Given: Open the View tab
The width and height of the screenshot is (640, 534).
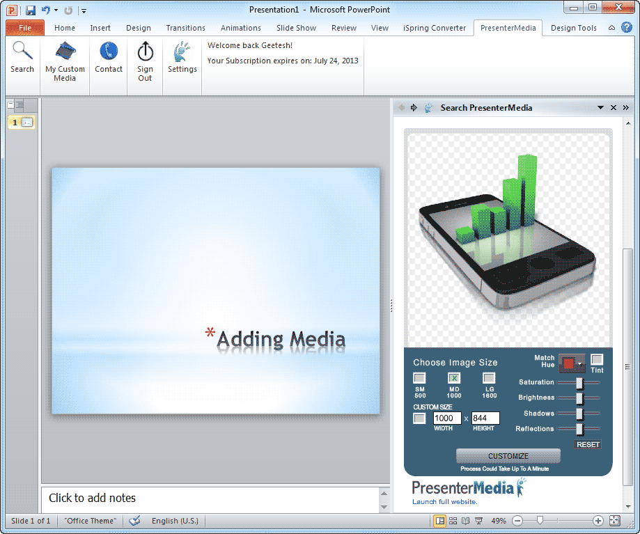Looking at the screenshot, I should [x=380, y=28].
